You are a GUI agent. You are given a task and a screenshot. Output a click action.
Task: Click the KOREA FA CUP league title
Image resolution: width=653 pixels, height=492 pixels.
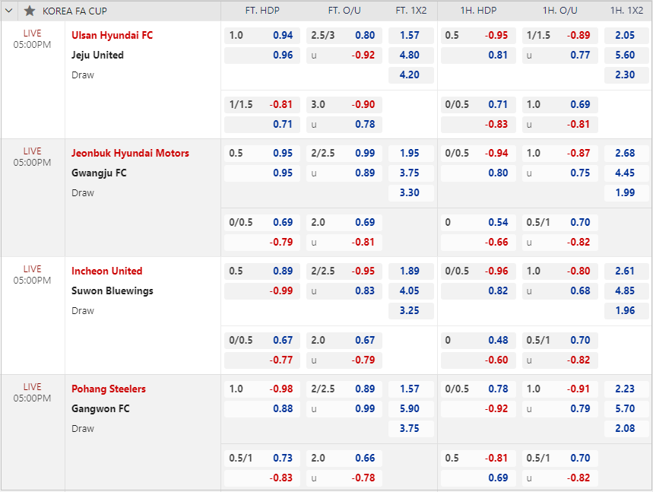coord(74,11)
